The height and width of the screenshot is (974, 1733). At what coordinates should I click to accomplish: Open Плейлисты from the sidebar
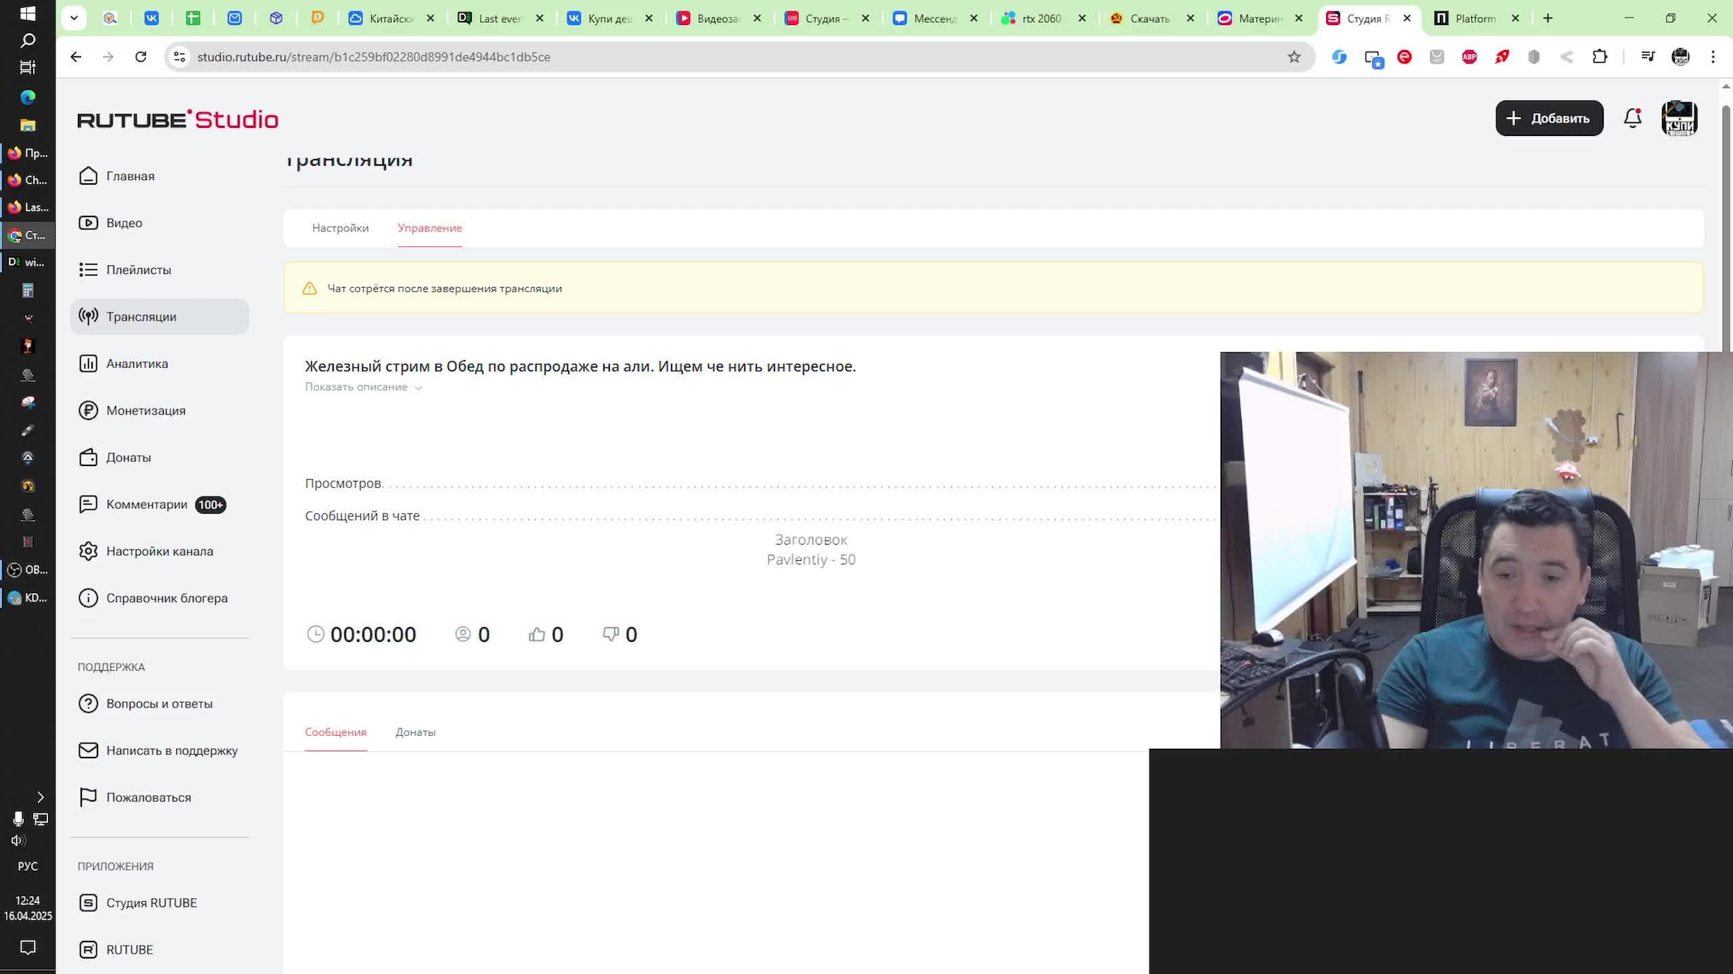point(138,270)
